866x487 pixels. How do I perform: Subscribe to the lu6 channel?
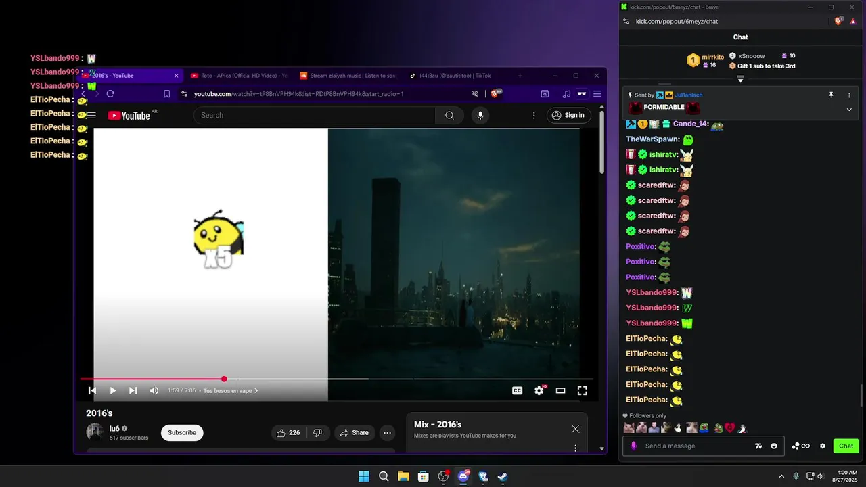coord(182,432)
